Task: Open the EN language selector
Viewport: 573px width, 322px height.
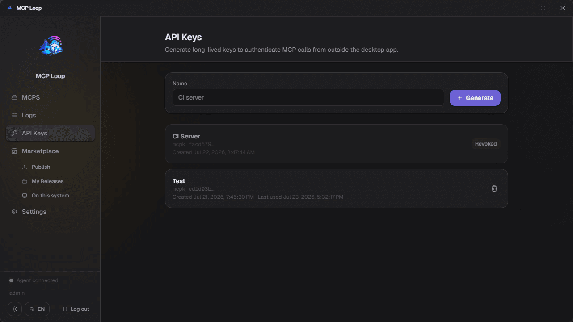Action: point(37,309)
